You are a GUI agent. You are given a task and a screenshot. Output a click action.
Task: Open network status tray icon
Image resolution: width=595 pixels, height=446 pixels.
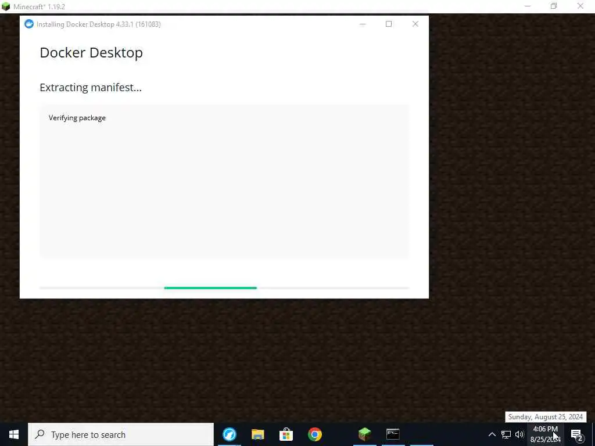pyautogui.click(x=506, y=434)
